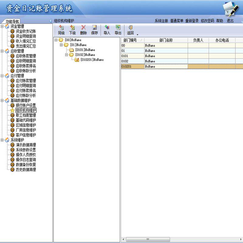
Task: Click the 删除 delete icon
Action: [83, 30]
